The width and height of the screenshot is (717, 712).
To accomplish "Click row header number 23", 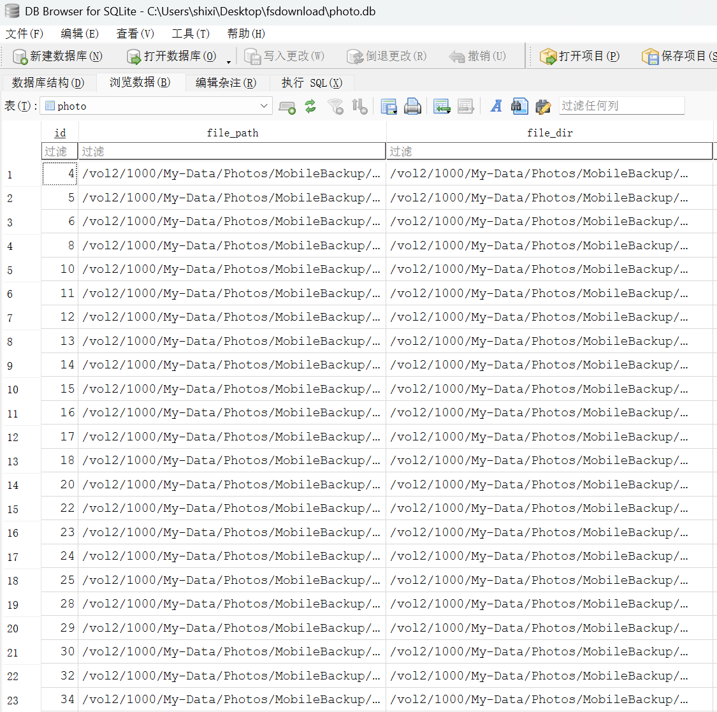I will click(x=22, y=700).
